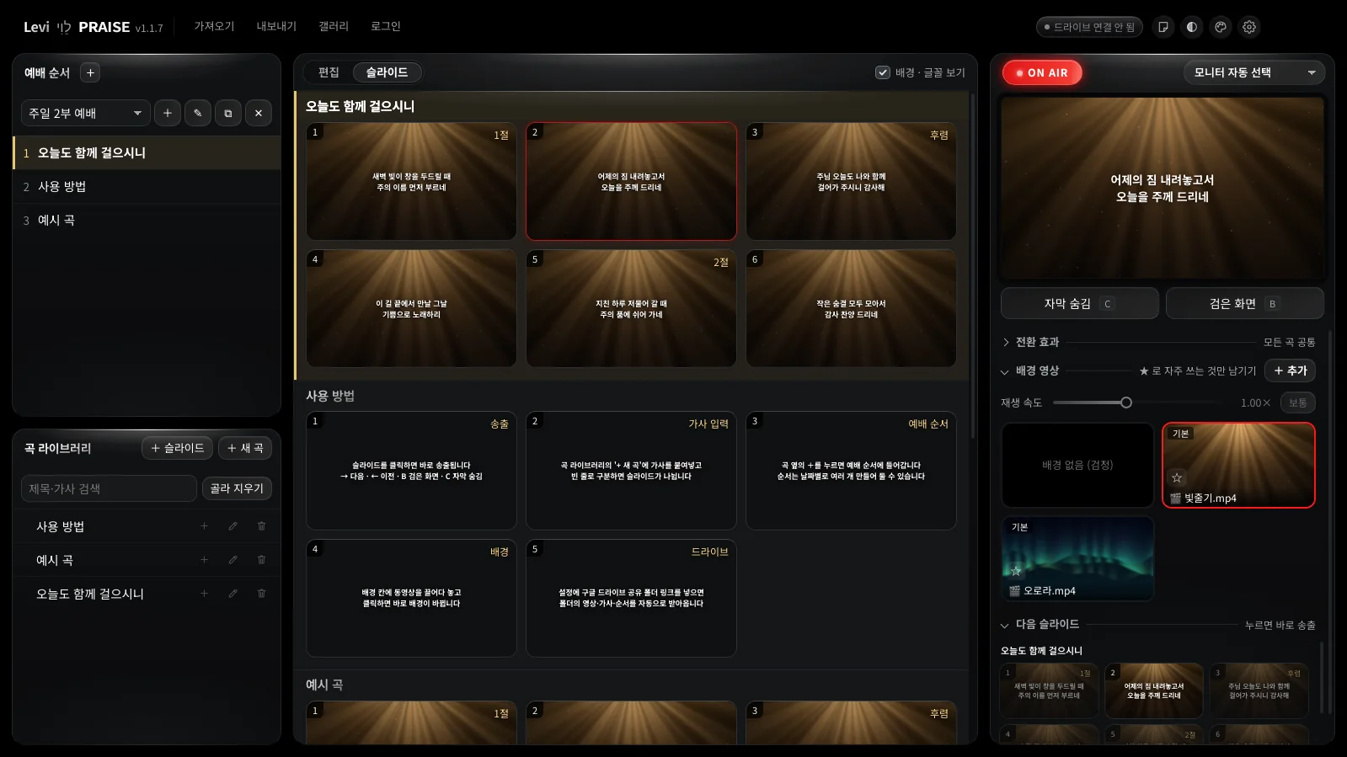Open the 내보내기 menu

[276, 27]
